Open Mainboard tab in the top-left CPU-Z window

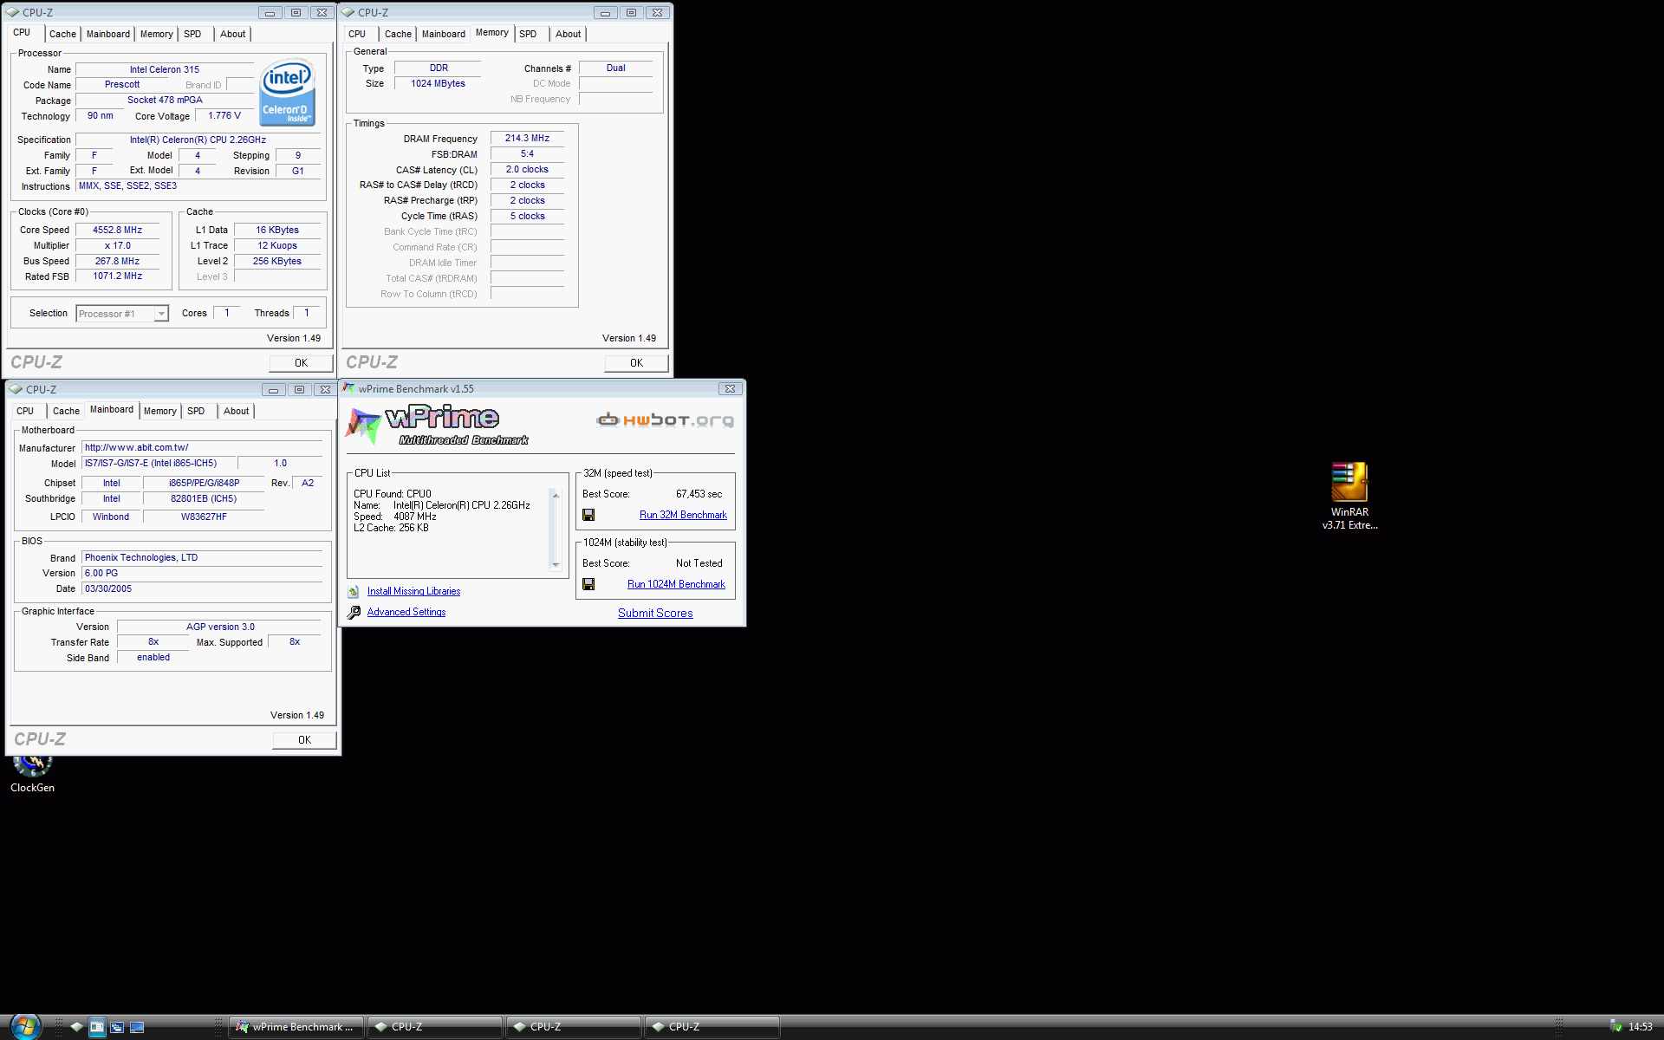click(x=108, y=34)
